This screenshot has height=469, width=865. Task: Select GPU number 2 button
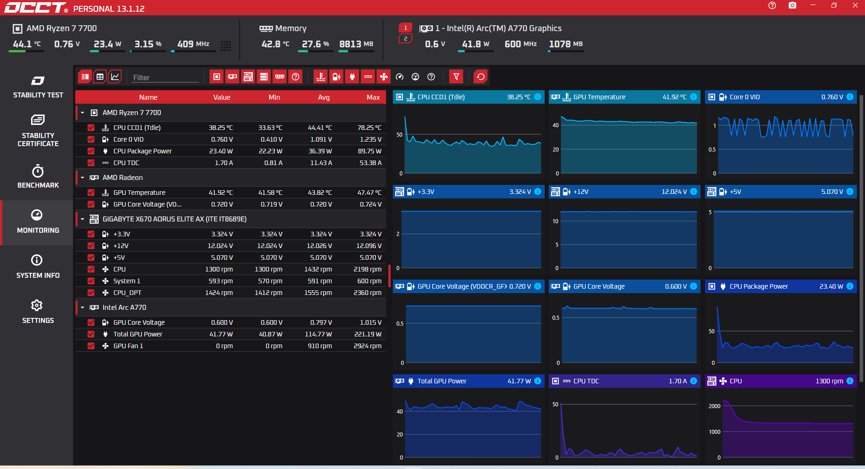405,39
